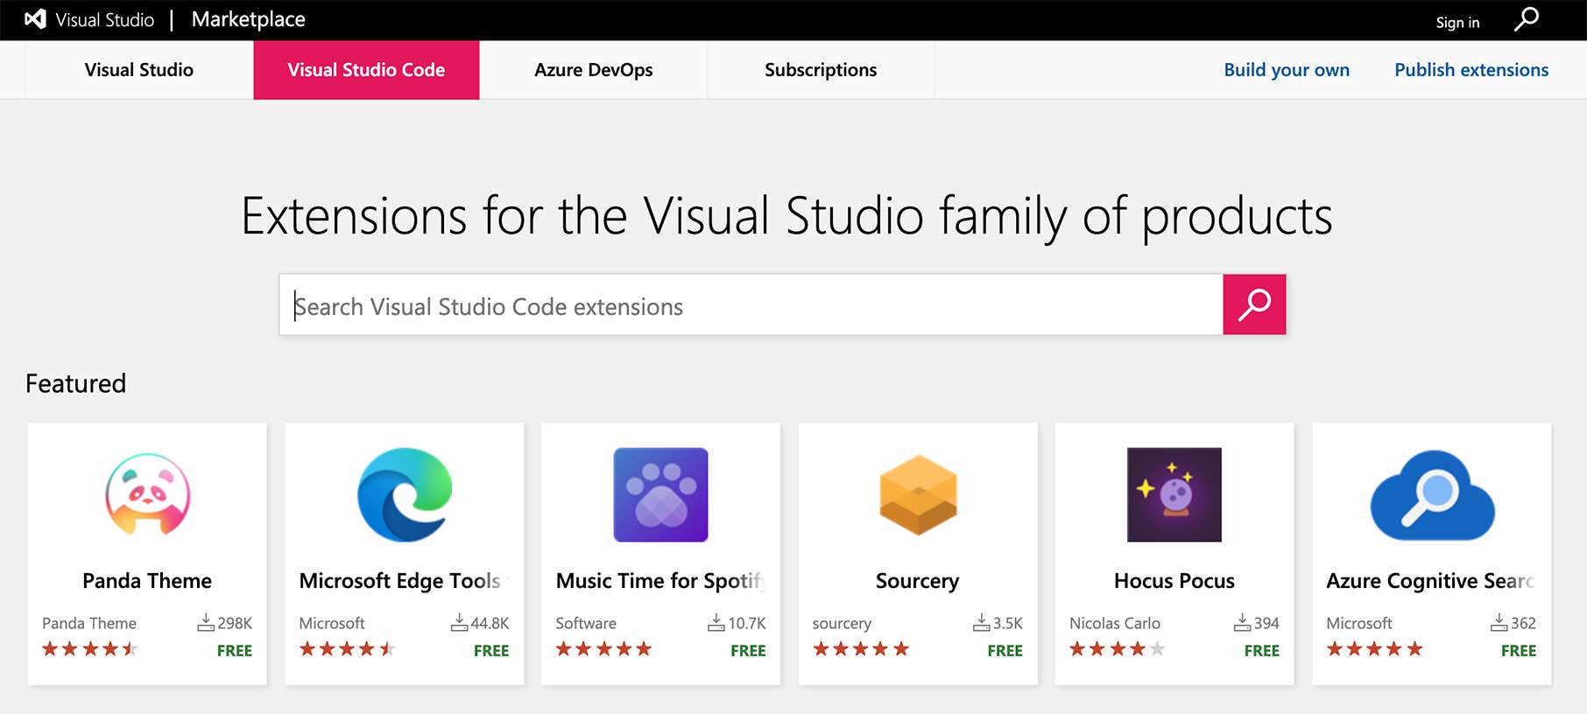Click the Azure Cognitive Search star rating

click(1374, 649)
